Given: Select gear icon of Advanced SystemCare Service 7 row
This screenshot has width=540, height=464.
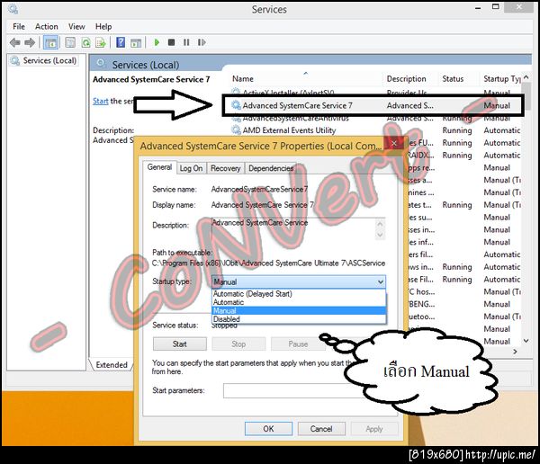Looking at the screenshot, I should pyautogui.click(x=236, y=105).
